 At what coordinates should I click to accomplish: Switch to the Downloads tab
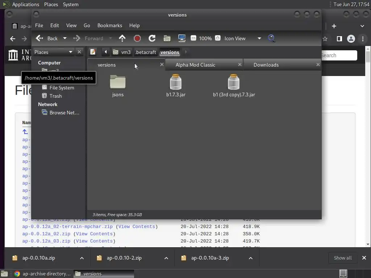pyautogui.click(x=266, y=65)
